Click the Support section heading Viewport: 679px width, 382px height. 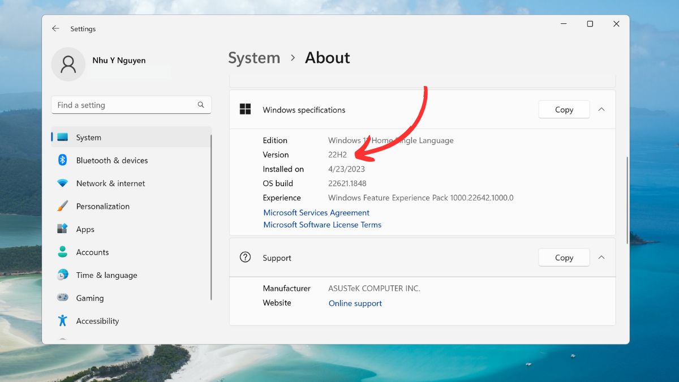point(277,258)
